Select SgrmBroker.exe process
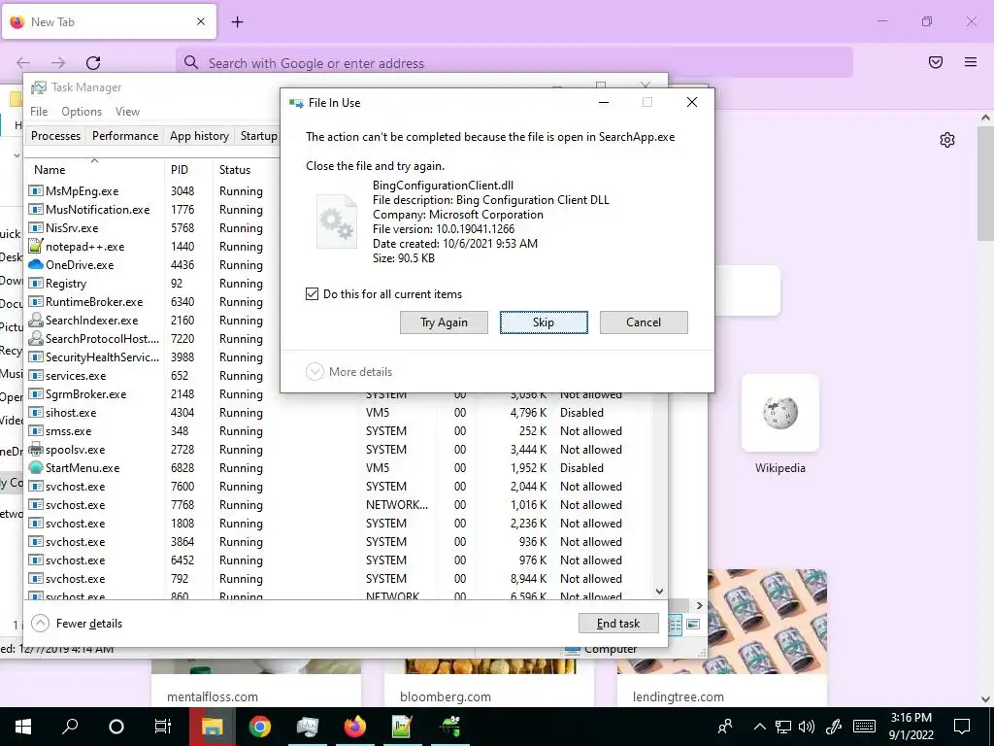This screenshot has width=994, height=746. [152, 394]
